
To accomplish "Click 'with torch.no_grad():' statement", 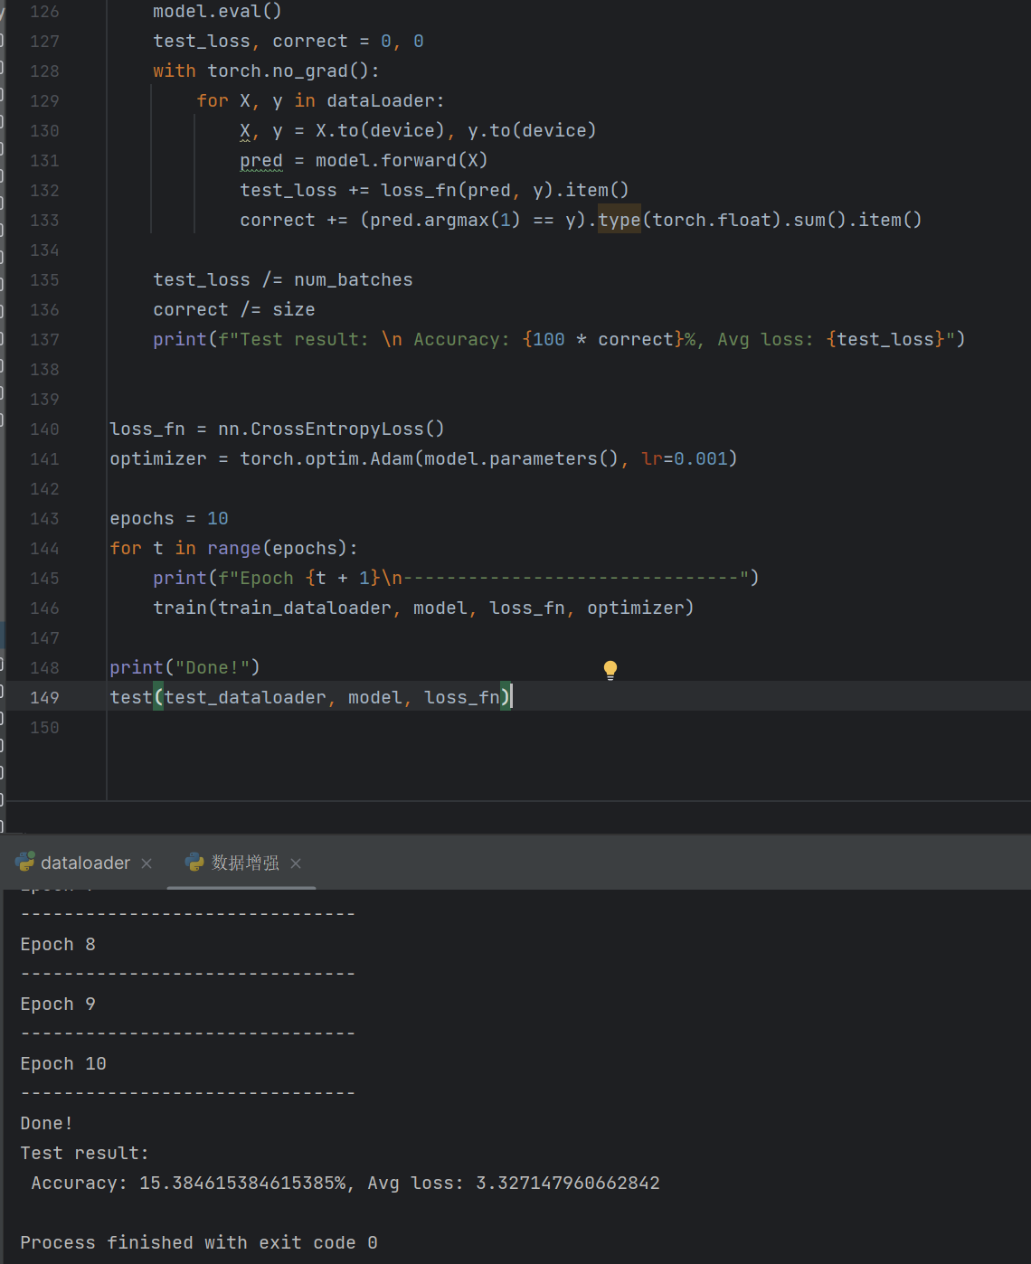I will click(x=267, y=71).
